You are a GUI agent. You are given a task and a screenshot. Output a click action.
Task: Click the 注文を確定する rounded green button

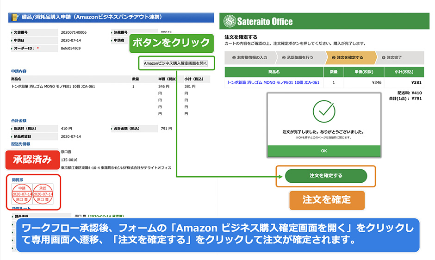pyautogui.click(x=326, y=176)
